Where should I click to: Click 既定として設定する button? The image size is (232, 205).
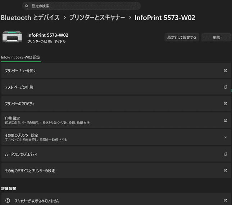[x=182, y=37]
